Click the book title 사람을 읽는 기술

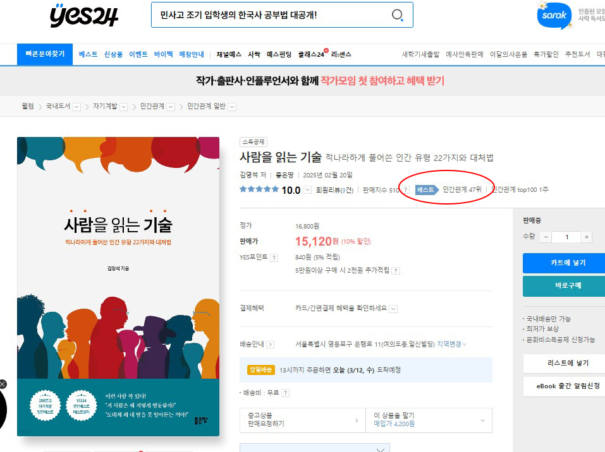coord(281,157)
